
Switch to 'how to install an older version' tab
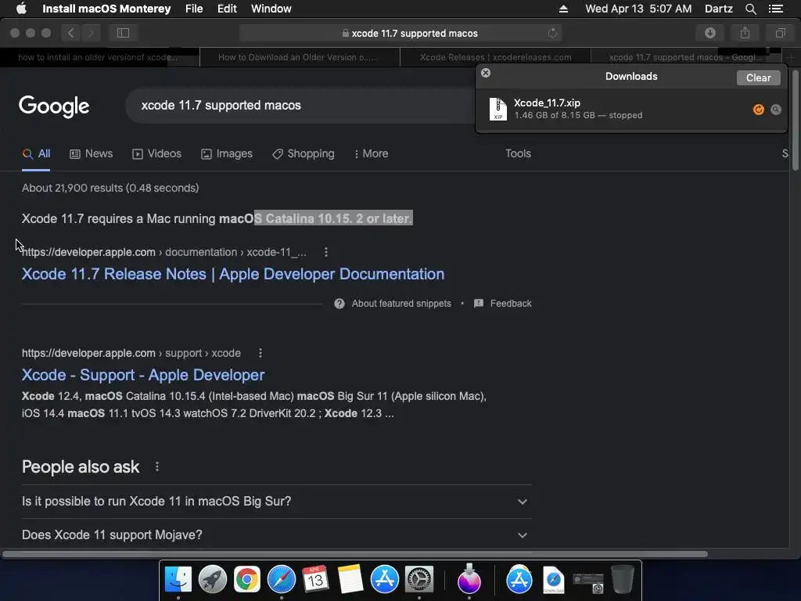tap(99, 57)
